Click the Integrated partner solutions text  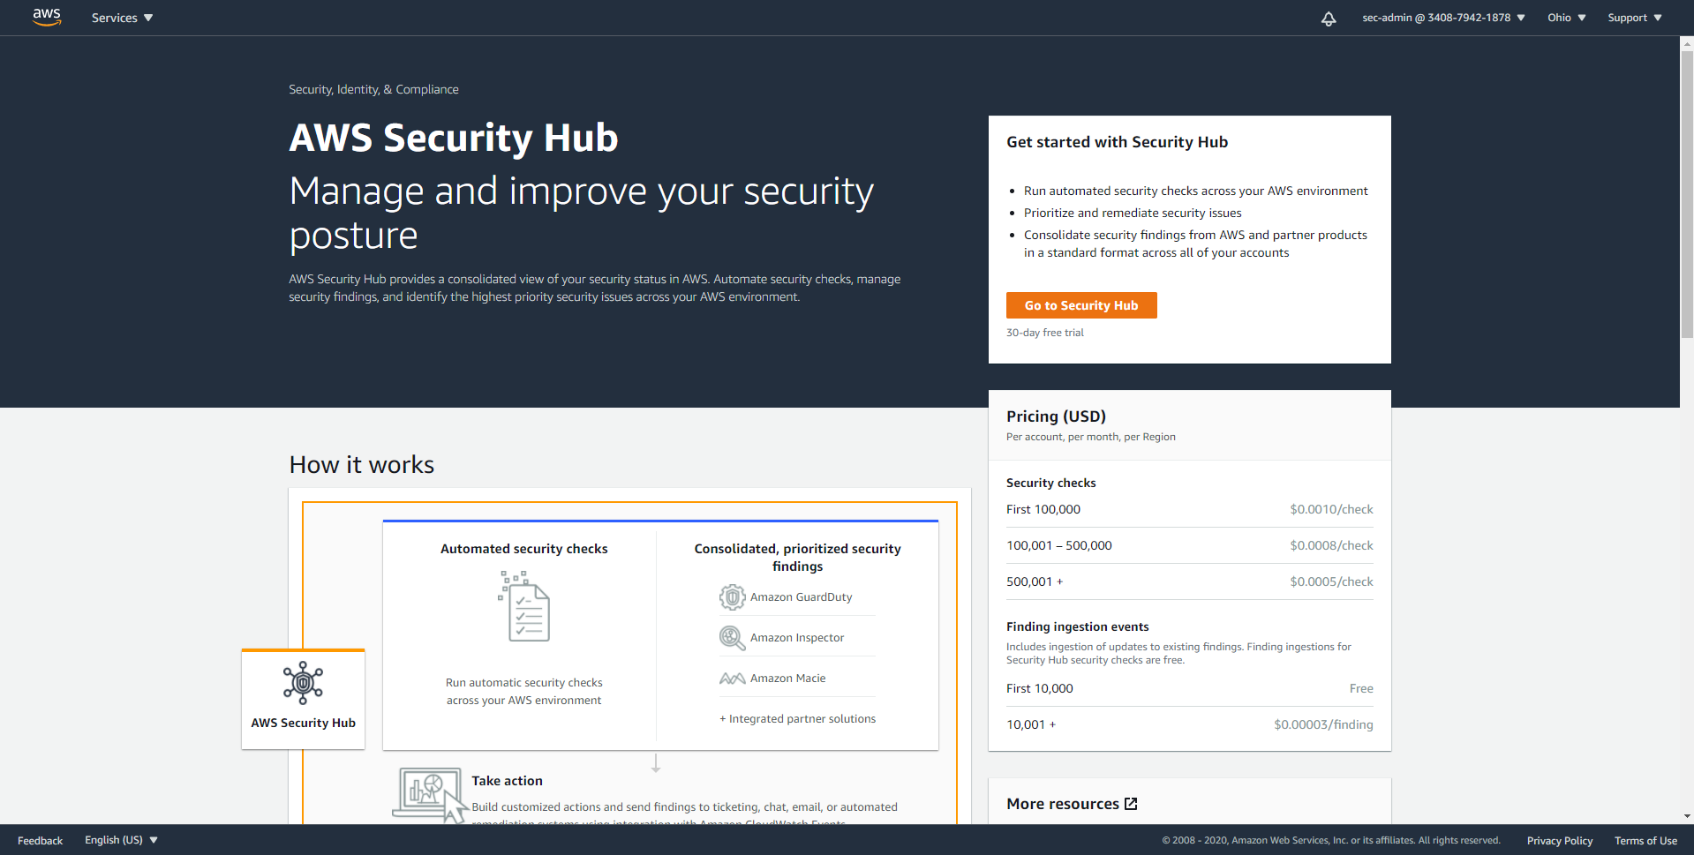[x=798, y=719]
